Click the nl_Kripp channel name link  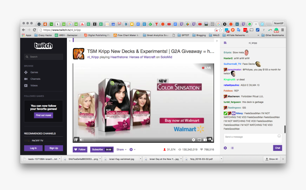pyautogui.click(x=93, y=57)
